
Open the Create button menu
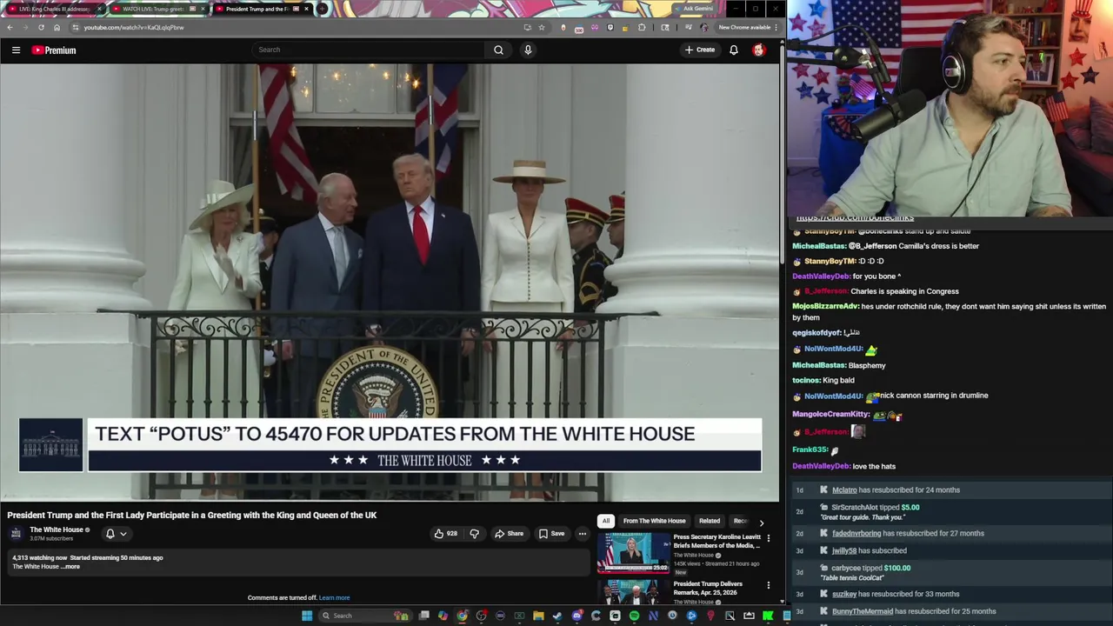pos(699,50)
